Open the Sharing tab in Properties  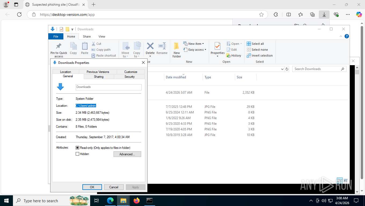pyautogui.click(x=99, y=76)
